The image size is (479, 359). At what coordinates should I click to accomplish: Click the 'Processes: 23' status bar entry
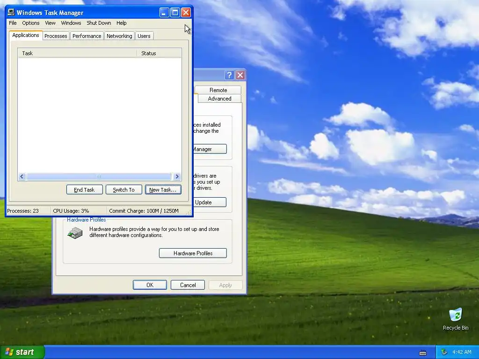(23, 211)
